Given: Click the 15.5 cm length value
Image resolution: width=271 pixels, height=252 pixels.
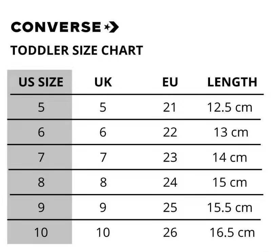Looking at the screenshot, I should pos(230,208).
